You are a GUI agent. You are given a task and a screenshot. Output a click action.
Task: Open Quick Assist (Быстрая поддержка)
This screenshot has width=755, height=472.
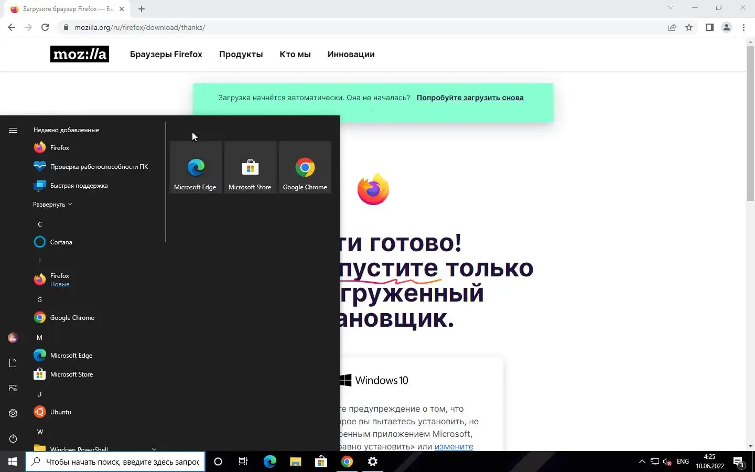[94, 186]
